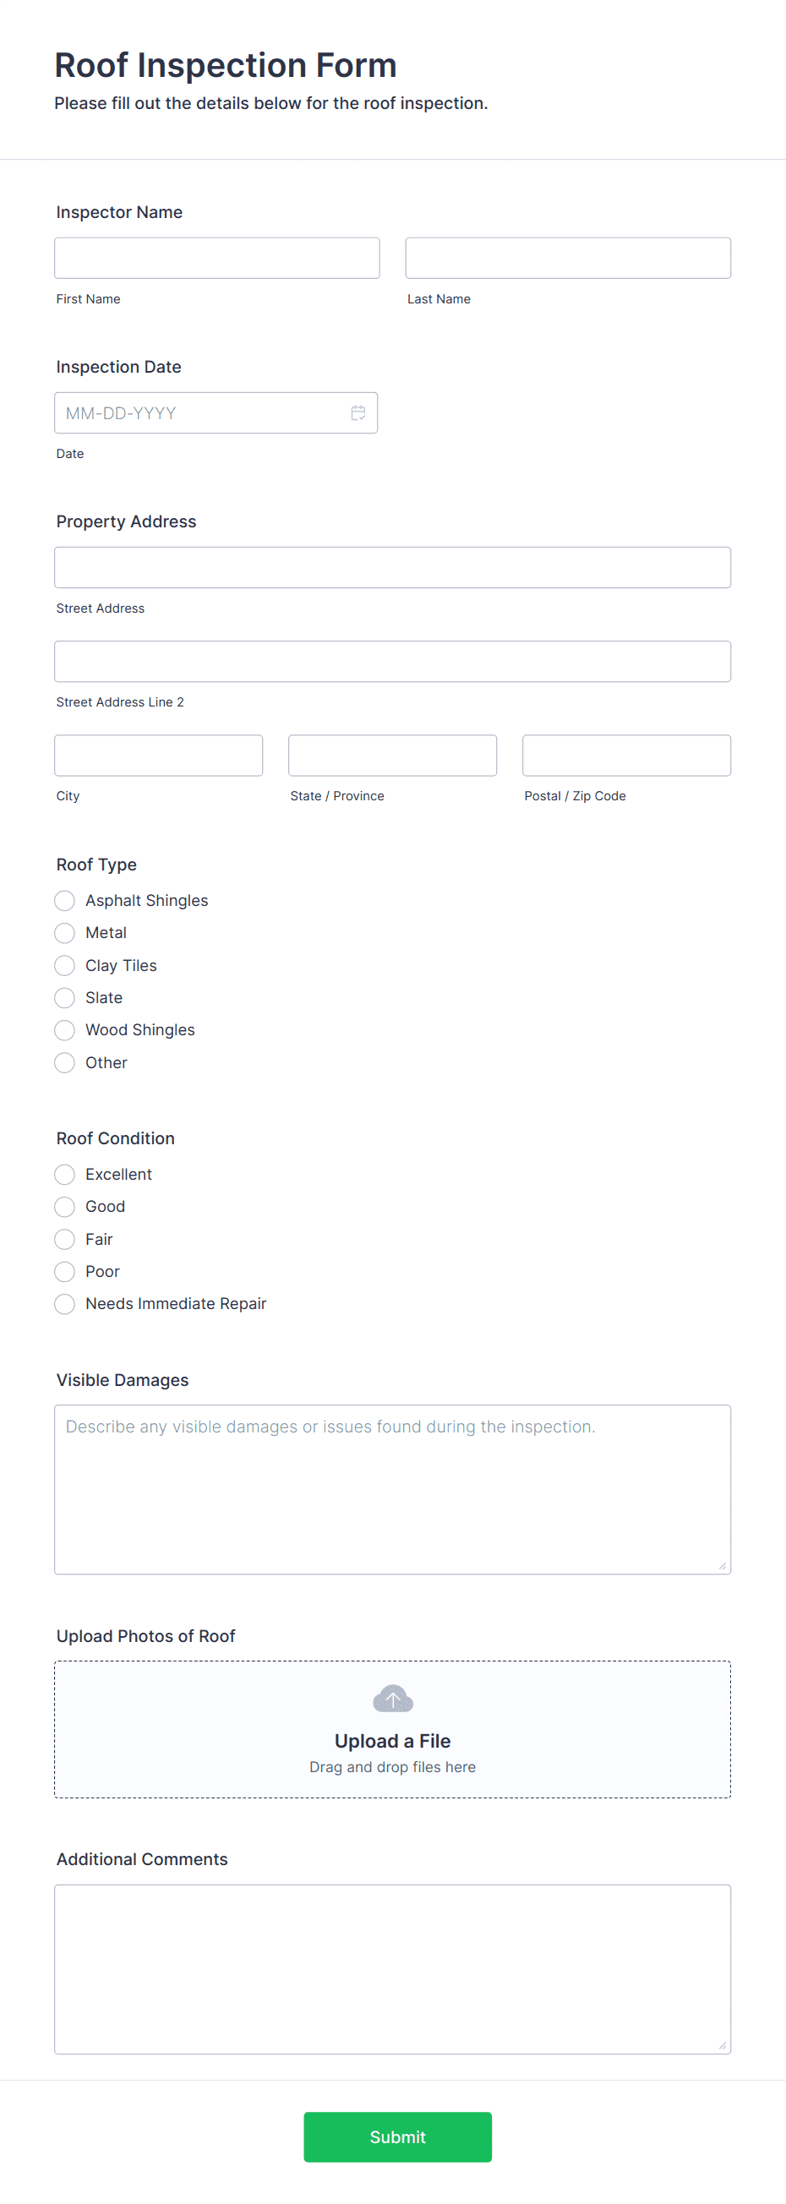The width and height of the screenshot is (786, 2204).
Task: Choose Other roof type
Action: [64, 1062]
